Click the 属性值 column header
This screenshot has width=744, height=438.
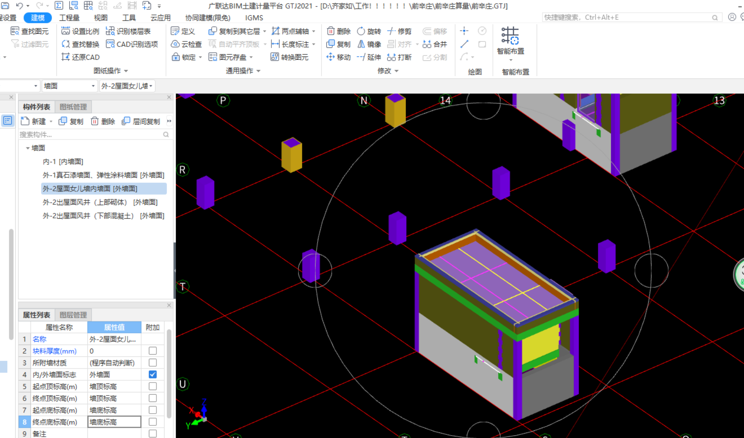(x=114, y=327)
